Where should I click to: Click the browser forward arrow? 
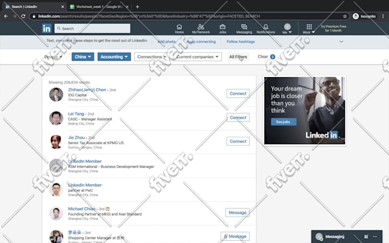point(14,16)
